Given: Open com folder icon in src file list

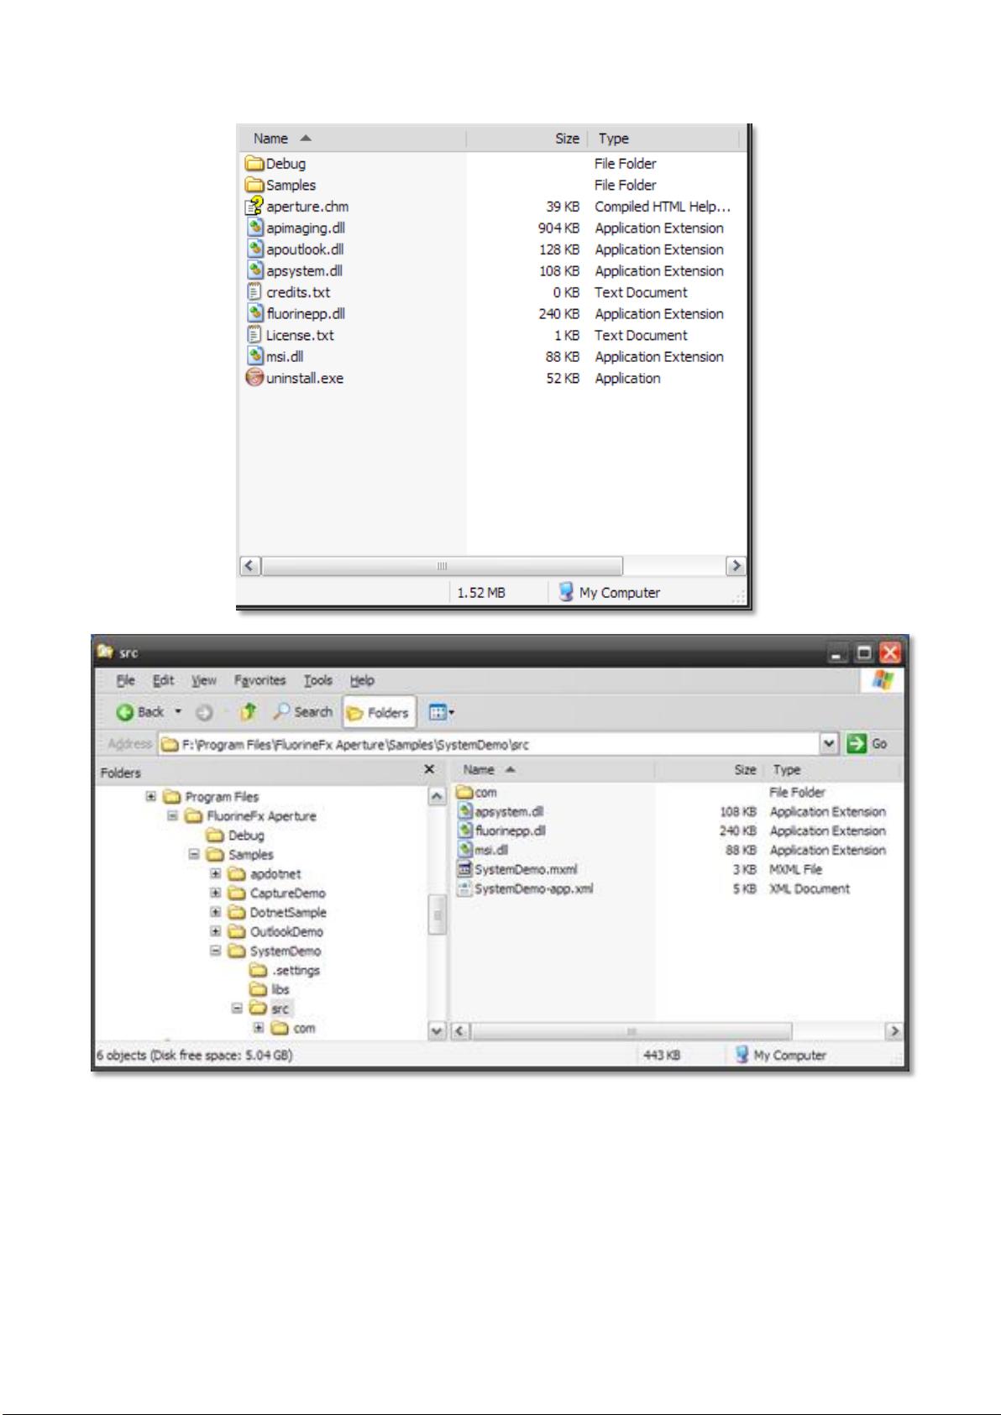Looking at the screenshot, I should pyautogui.click(x=464, y=792).
